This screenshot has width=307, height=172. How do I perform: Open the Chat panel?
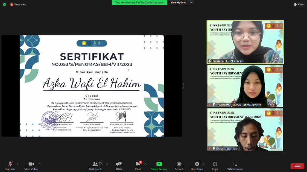tap(138, 165)
